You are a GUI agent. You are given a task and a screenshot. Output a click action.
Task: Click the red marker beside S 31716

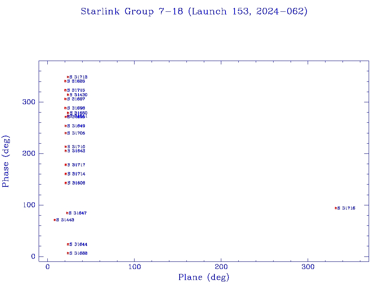click(x=336, y=208)
